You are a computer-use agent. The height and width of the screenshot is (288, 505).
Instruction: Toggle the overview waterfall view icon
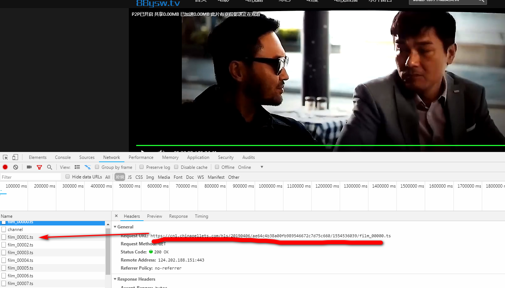[x=88, y=167]
